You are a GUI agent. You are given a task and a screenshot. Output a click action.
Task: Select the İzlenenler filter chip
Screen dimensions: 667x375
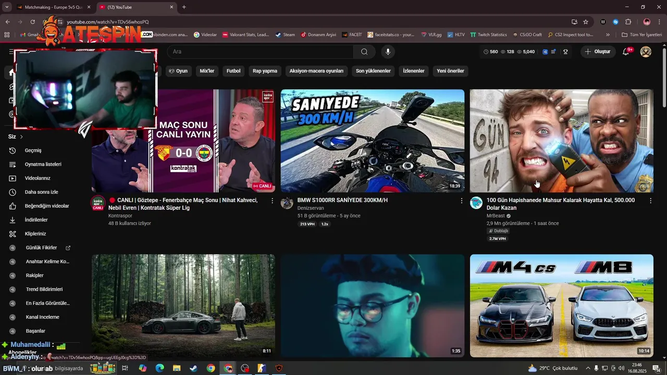[x=414, y=71]
